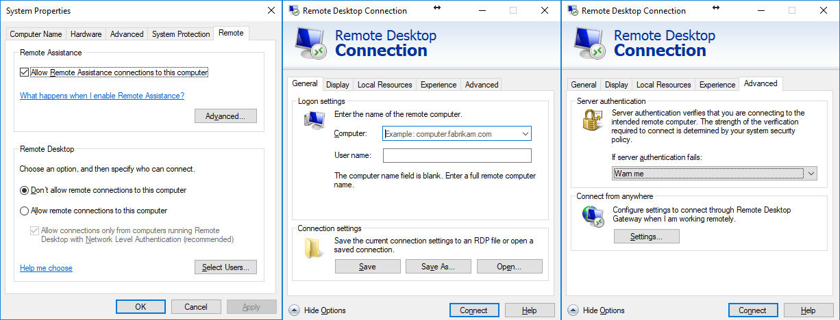Screen dimensions: 840x320
Task: Click Apply in System Properties
Action: pos(251,307)
